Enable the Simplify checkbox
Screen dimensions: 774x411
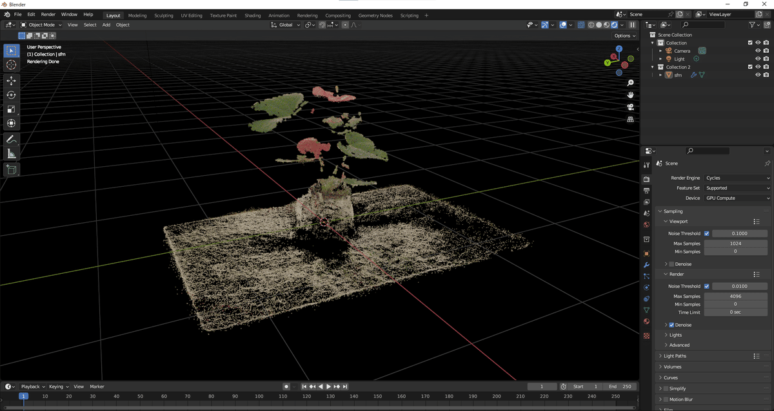point(666,388)
